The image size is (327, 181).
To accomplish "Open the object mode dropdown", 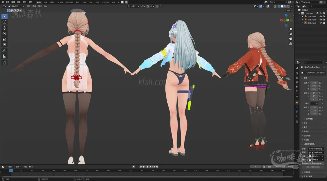I will 16,6.
